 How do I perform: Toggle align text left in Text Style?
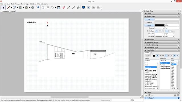click(157, 56)
